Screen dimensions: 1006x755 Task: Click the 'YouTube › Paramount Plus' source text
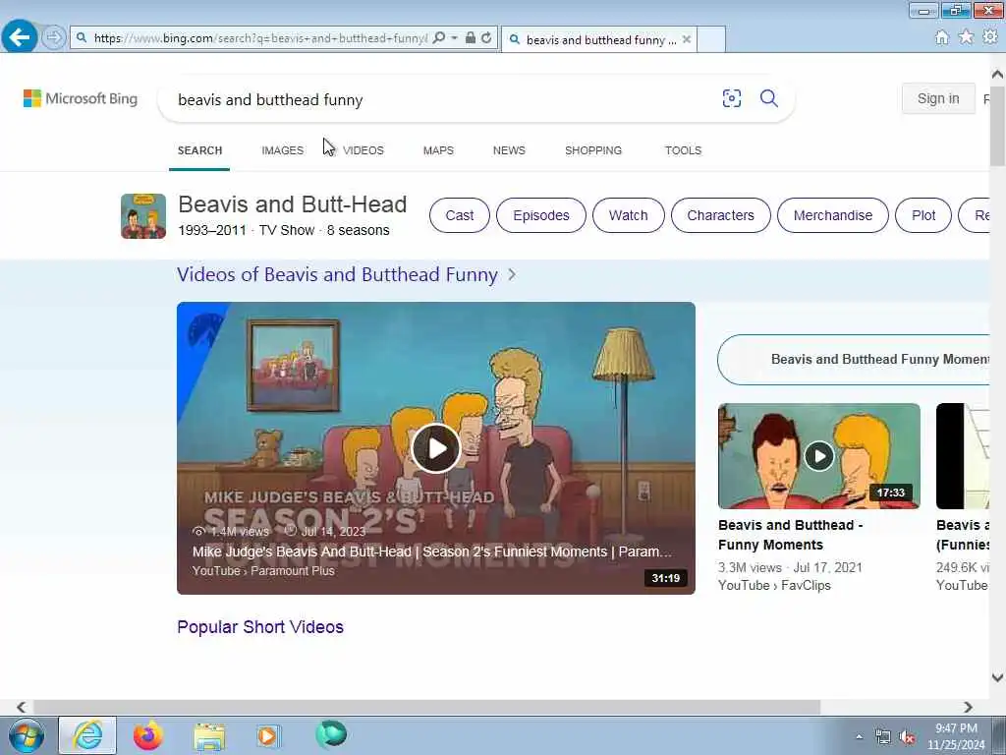point(263,571)
